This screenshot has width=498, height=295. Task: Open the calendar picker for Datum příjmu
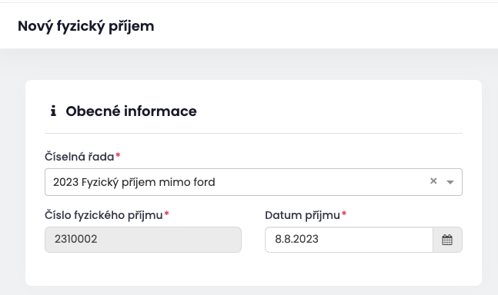pos(447,240)
